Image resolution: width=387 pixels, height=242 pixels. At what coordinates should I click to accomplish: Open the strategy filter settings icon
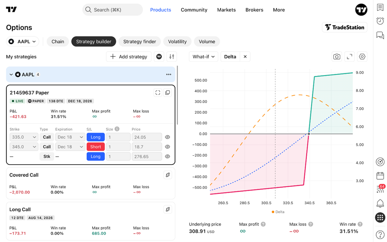coord(172,57)
